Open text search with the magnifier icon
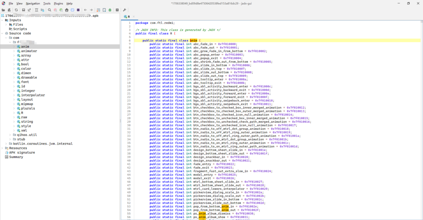 tap(50, 10)
